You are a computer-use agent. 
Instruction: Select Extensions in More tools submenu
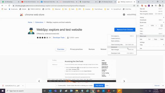click(122, 47)
